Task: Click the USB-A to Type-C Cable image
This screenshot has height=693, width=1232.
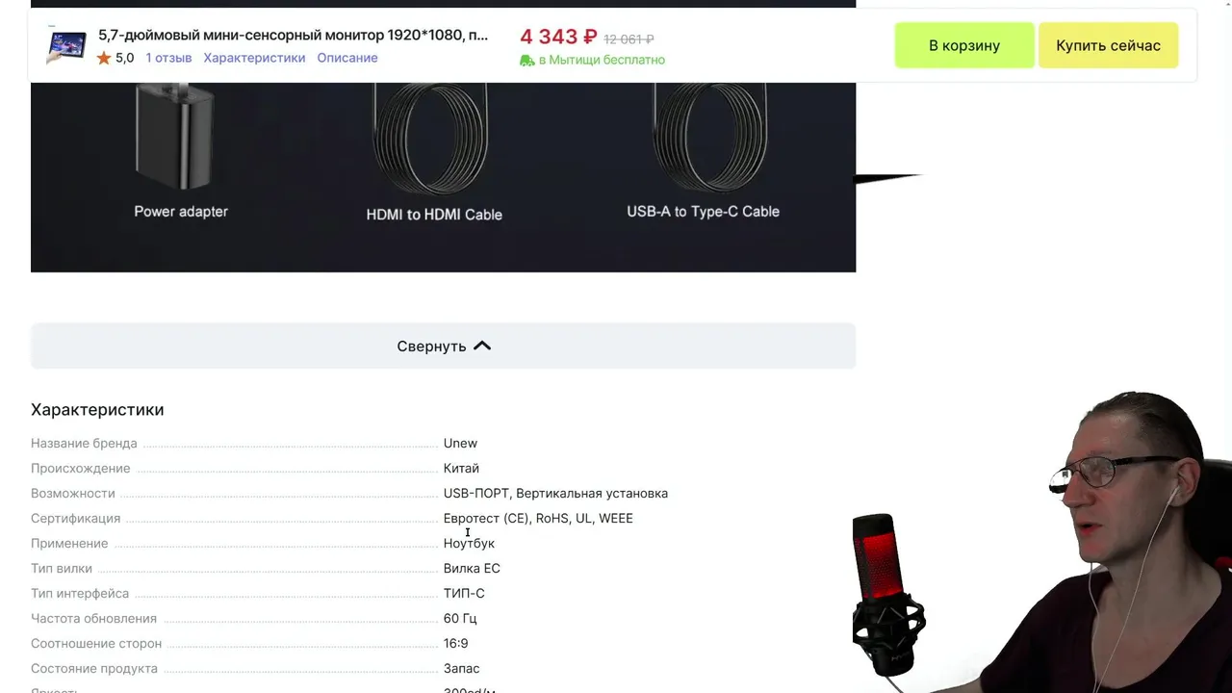Action: pos(709,135)
